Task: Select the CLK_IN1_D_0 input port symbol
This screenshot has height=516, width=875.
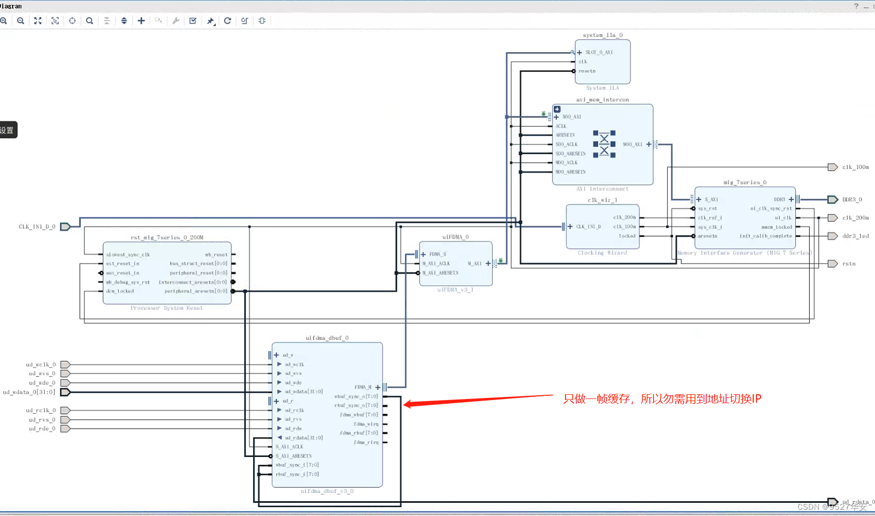Action: pyautogui.click(x=65, y=227)
